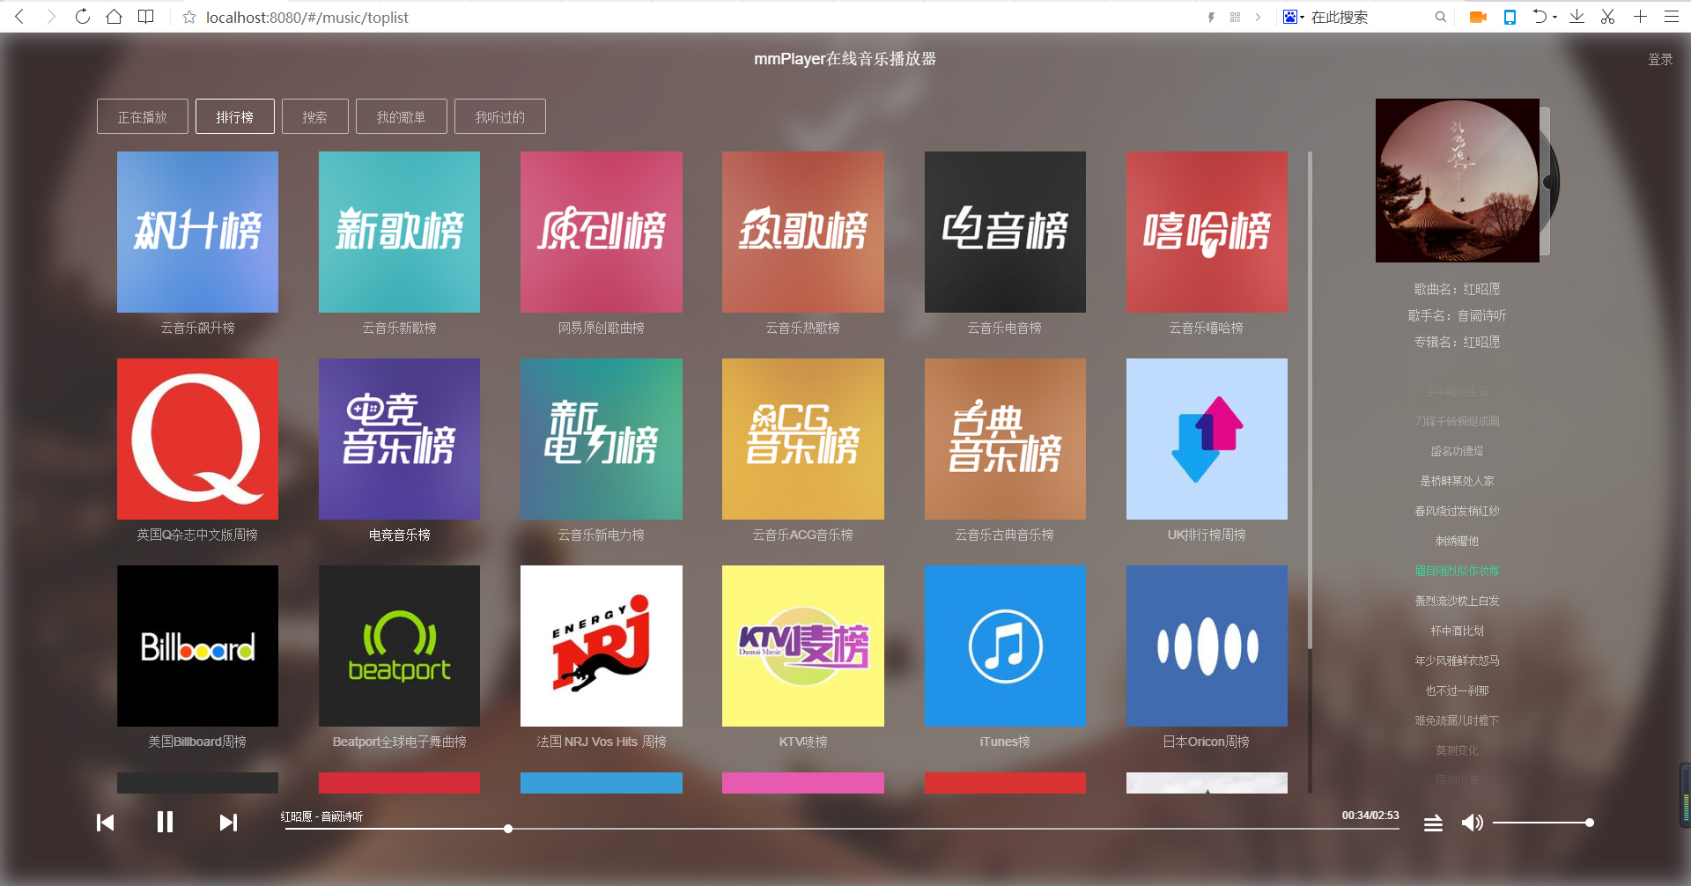Click the iTunes榜 caption text

1005,742
